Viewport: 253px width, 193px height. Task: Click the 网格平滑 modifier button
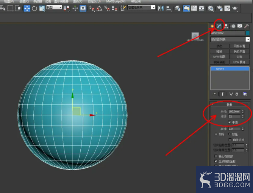(x=239, y=46)
